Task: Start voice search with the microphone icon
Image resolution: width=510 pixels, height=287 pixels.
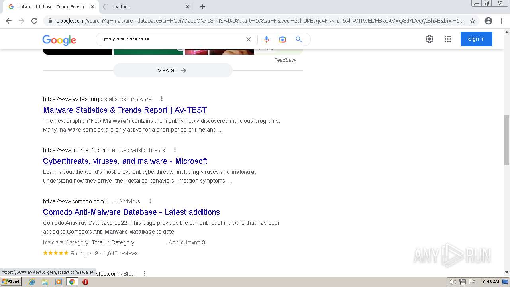Action: point(267,39)
